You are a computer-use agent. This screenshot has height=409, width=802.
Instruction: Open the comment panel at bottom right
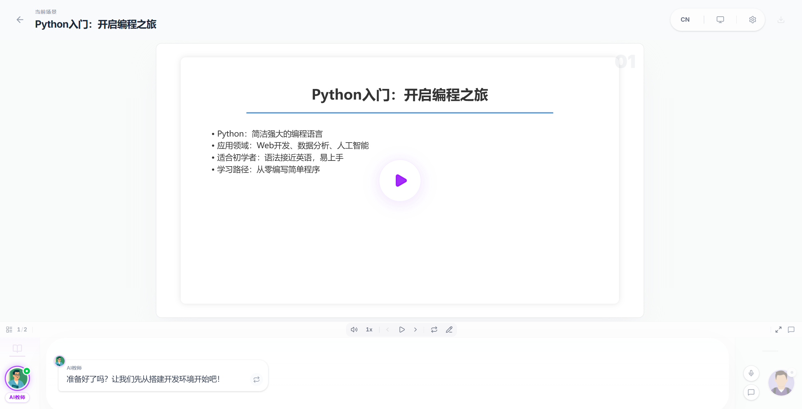[x=791, y=330]
